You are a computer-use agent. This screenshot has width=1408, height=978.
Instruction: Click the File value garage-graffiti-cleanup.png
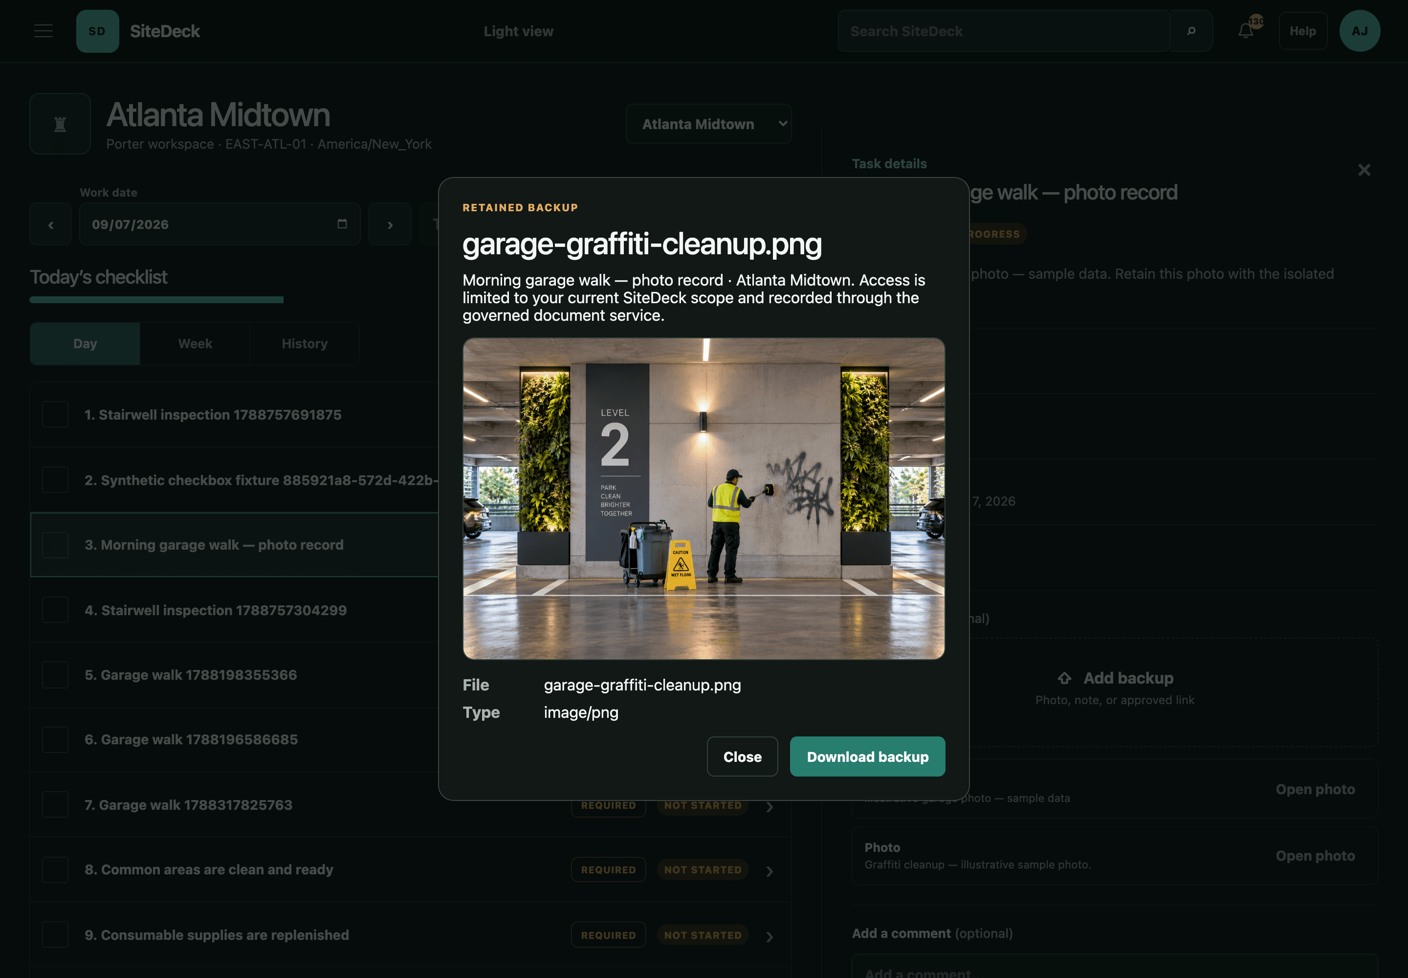(x=642, y=685)
